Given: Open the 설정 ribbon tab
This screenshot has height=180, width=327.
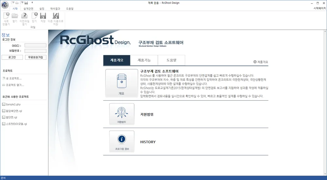Looking at the screenshot, I should [x=42, y=8].
